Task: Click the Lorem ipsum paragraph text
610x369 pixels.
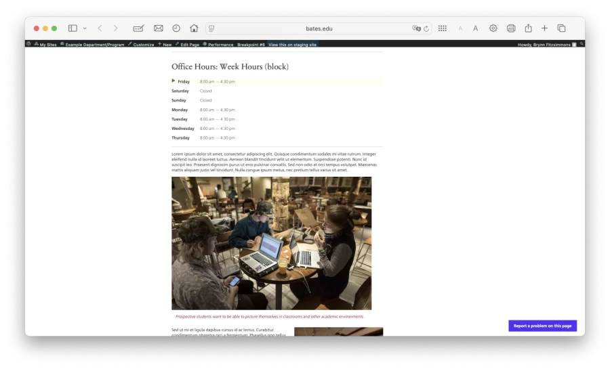Action: 274,162
